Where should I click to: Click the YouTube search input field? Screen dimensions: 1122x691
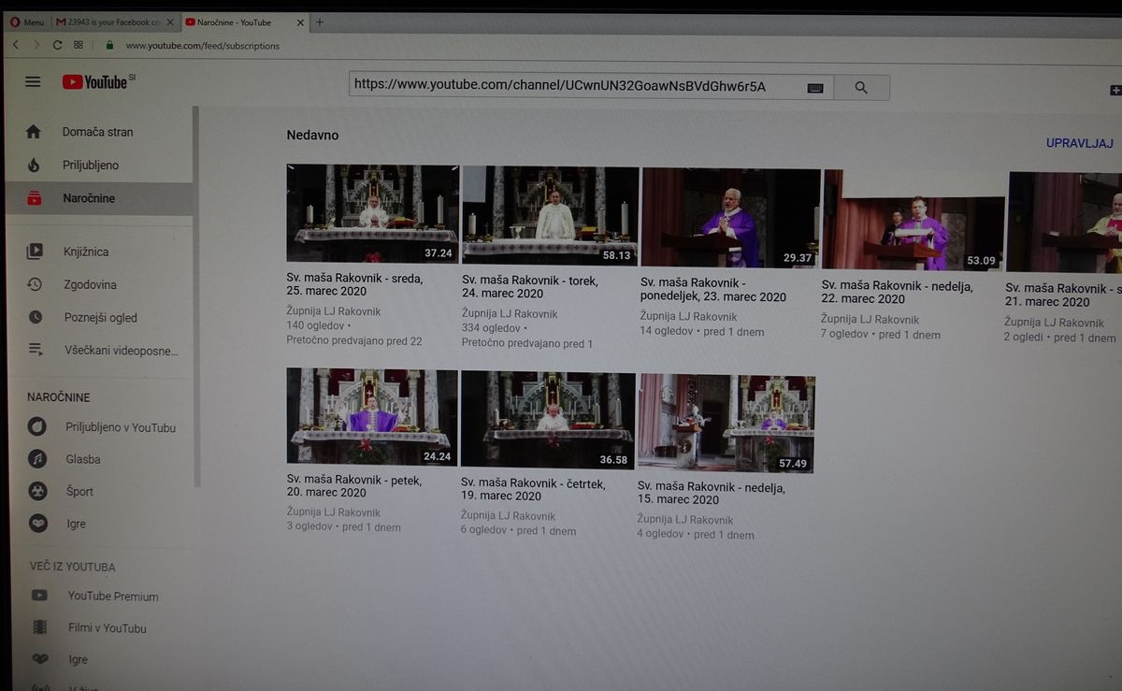click(x=575, y=86)
